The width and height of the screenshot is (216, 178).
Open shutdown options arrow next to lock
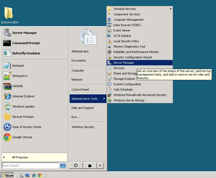(100, 165)
